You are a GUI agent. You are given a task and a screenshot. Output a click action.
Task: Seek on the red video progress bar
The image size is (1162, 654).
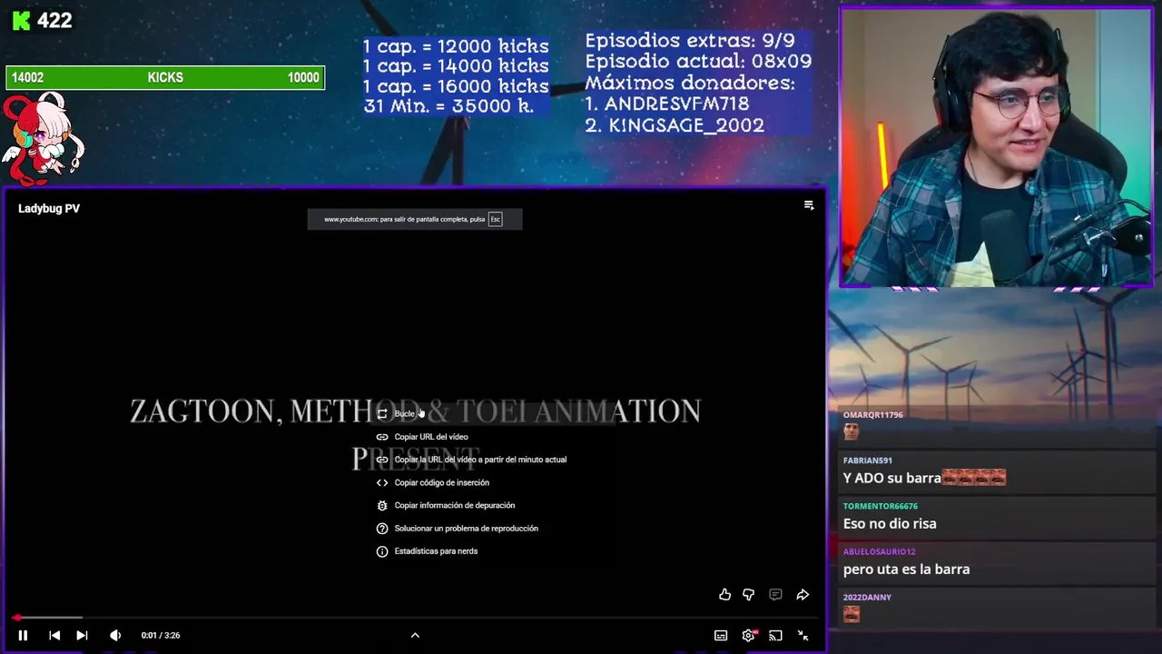tap(414, 618)
